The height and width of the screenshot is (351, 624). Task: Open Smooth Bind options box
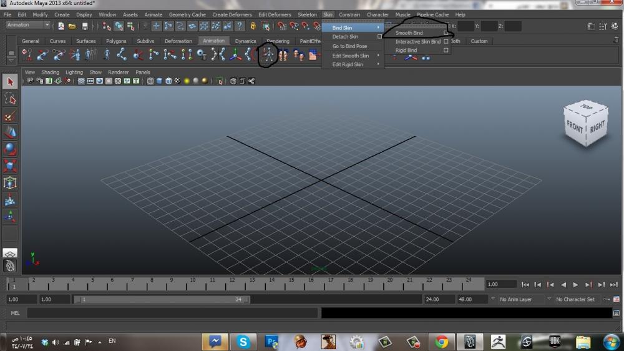(446, 33)
